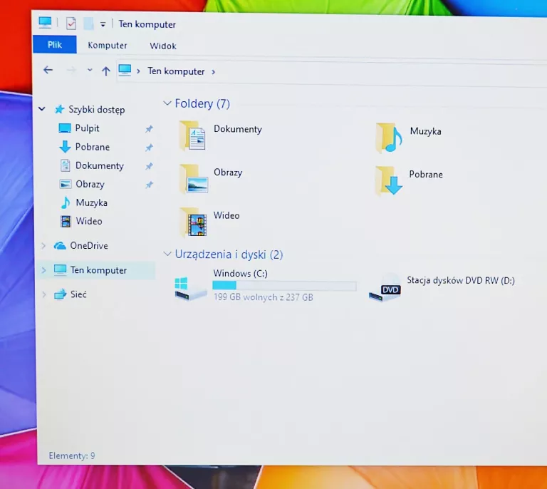
Task: Open the Properties quick access toolbar icon
Action: [71, 24]
